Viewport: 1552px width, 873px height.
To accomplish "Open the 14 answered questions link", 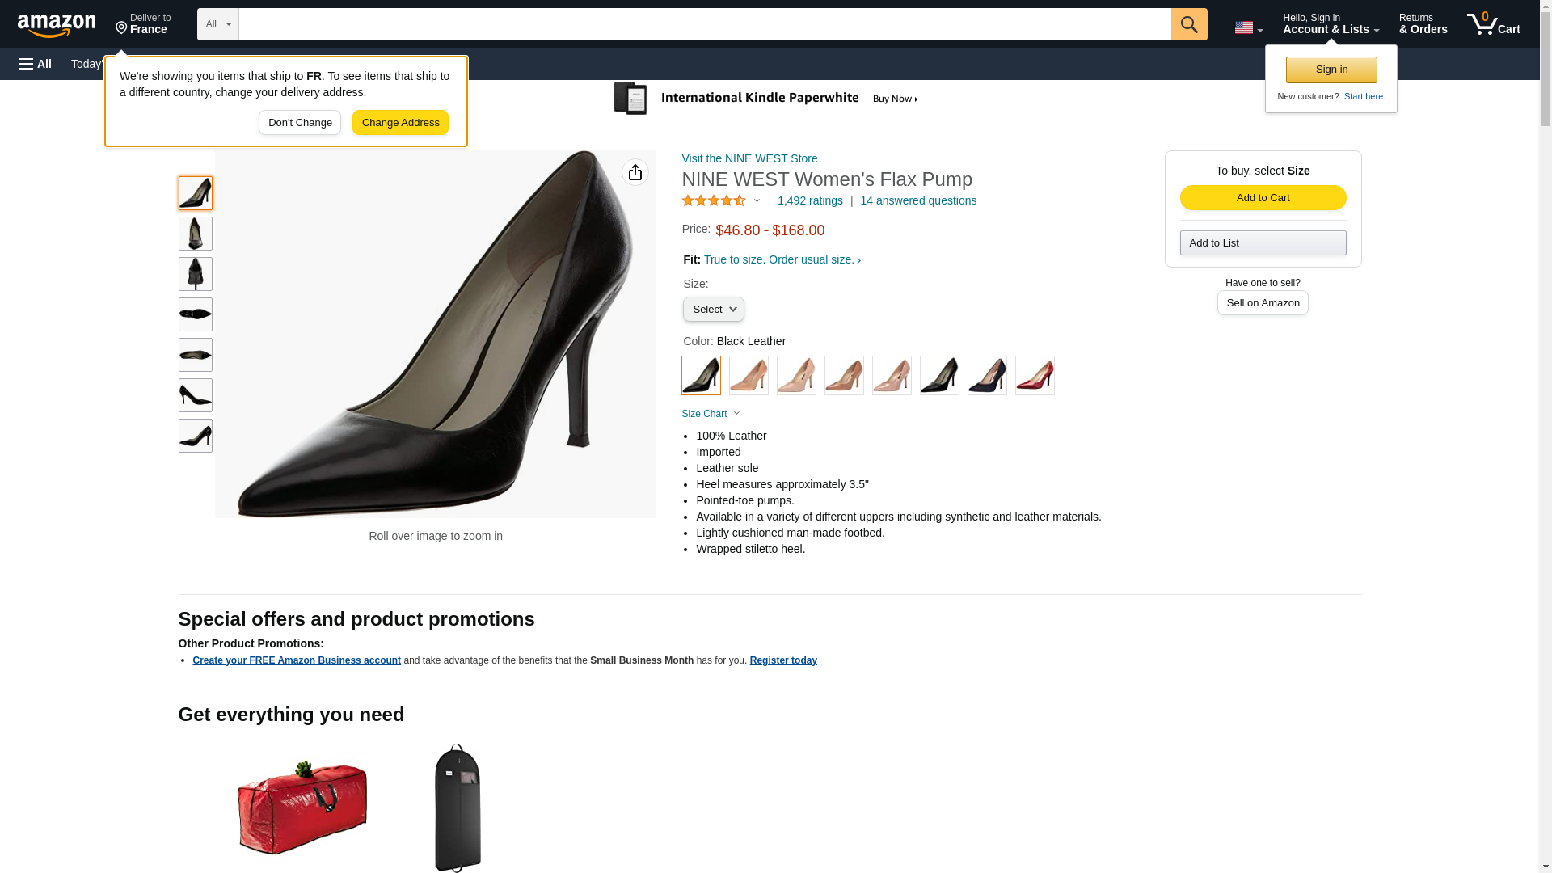I will (917, 200).
